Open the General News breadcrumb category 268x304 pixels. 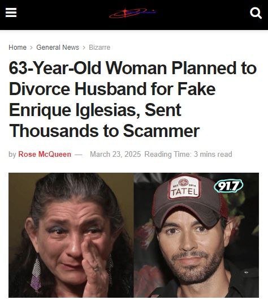[x=58, y=48]
